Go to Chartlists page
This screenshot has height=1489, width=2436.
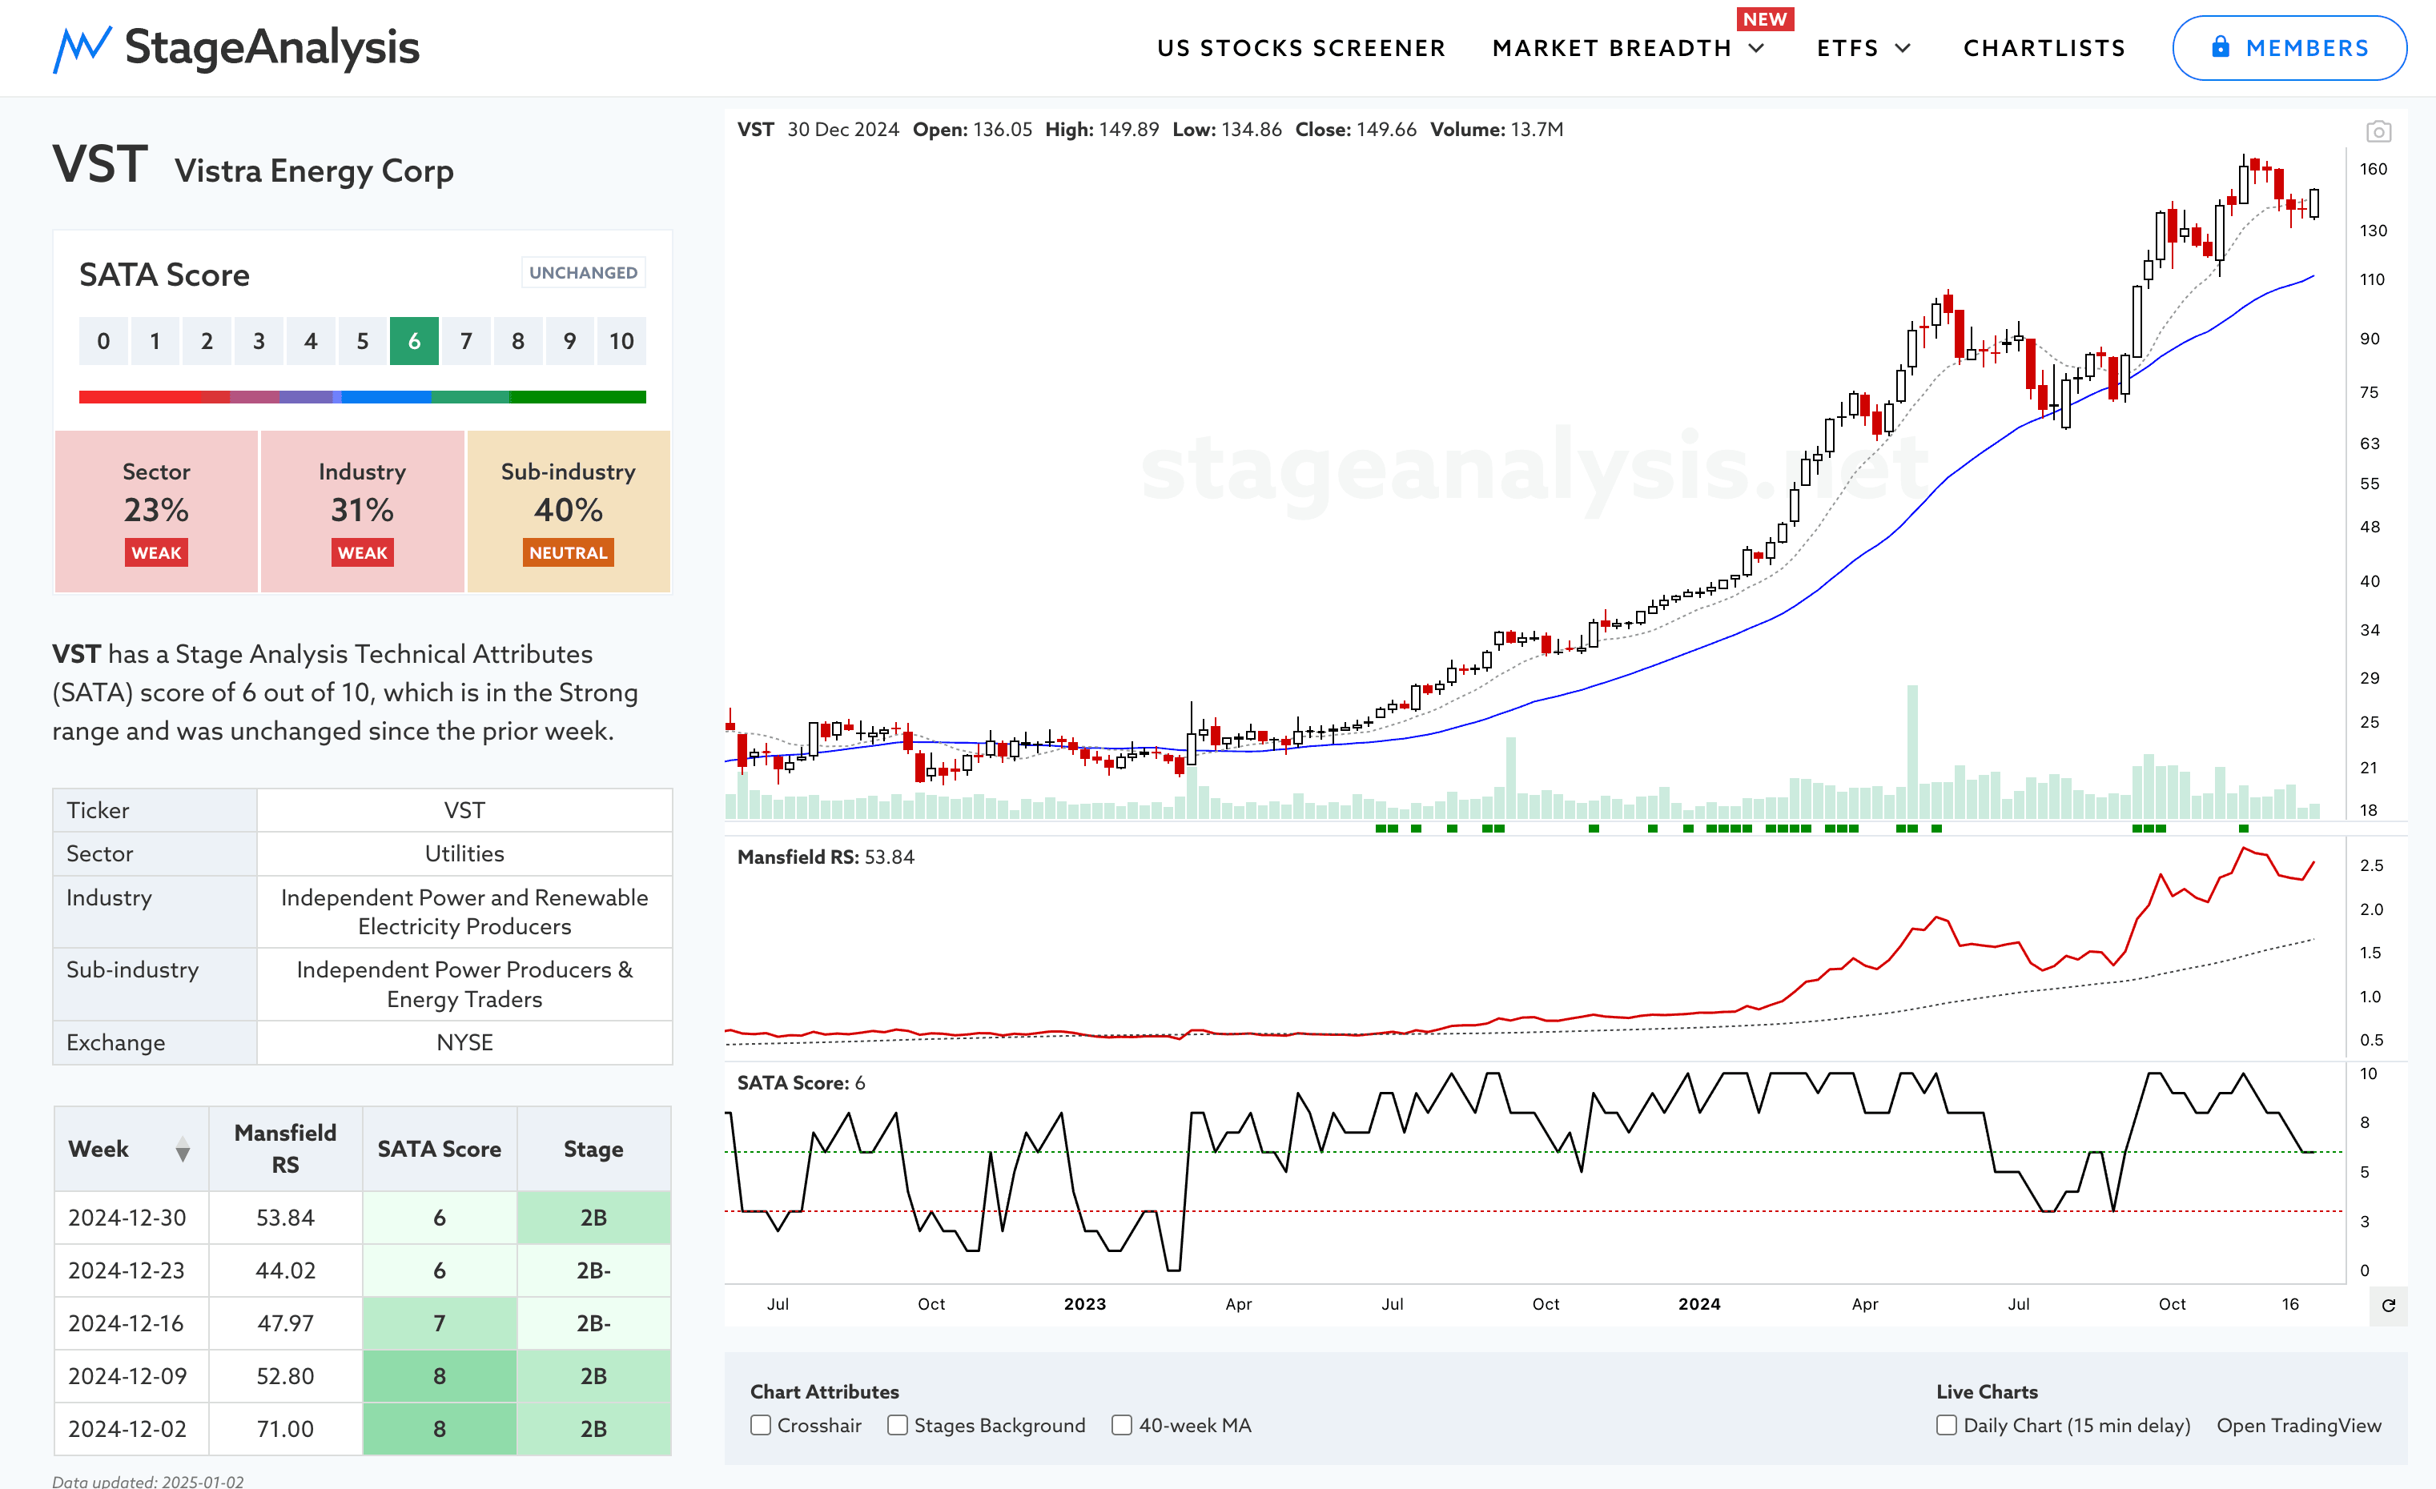[x=2044, y=47]
